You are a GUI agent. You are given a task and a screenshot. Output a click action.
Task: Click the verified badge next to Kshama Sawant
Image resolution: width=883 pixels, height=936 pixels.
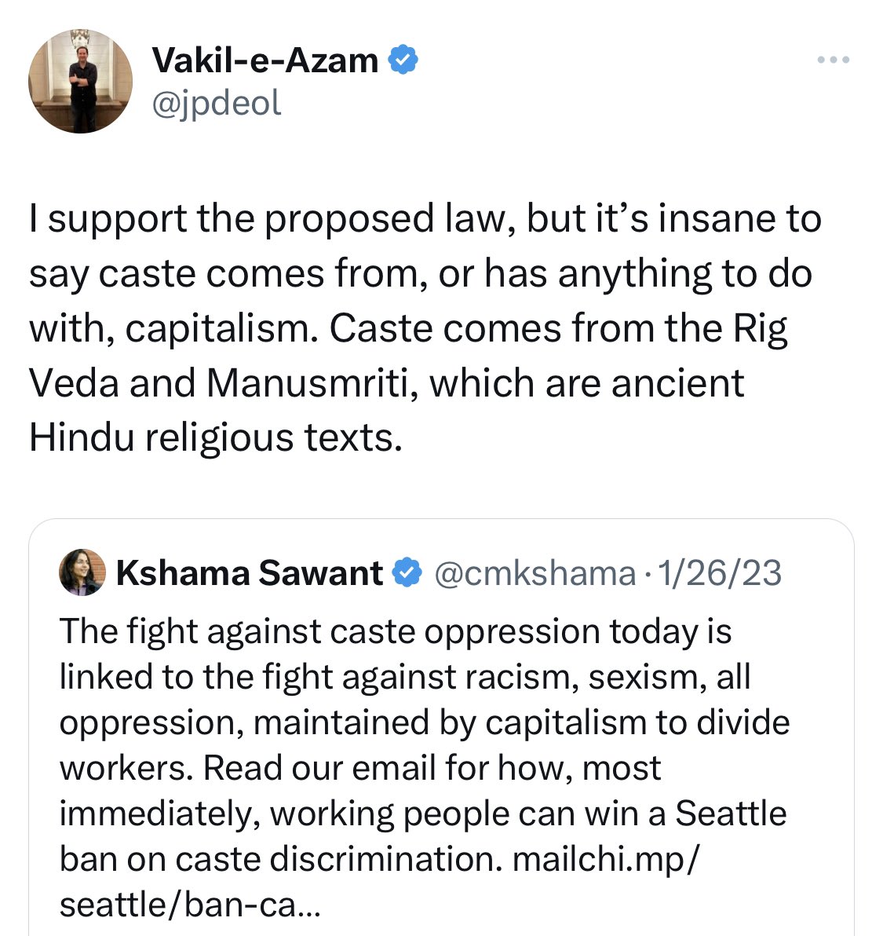407,573
